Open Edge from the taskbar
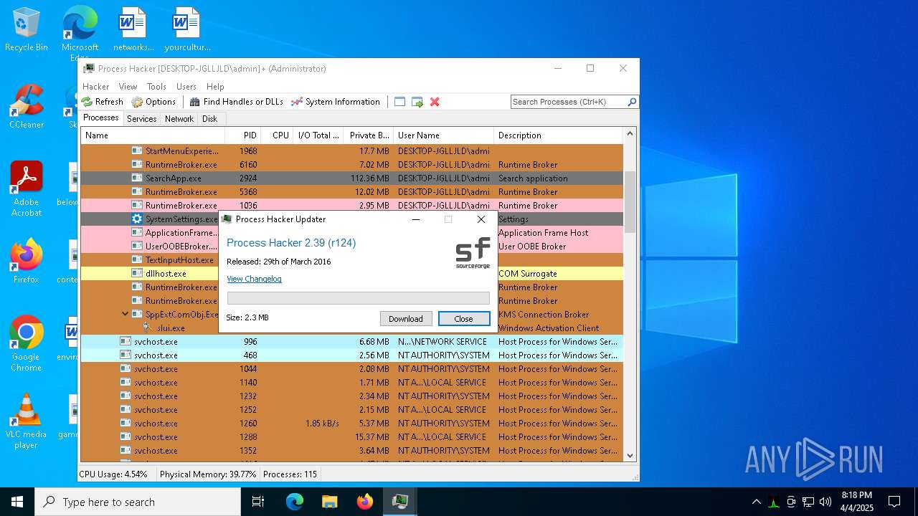The width and height of the screenshot is (918, 516). point(295,502)
